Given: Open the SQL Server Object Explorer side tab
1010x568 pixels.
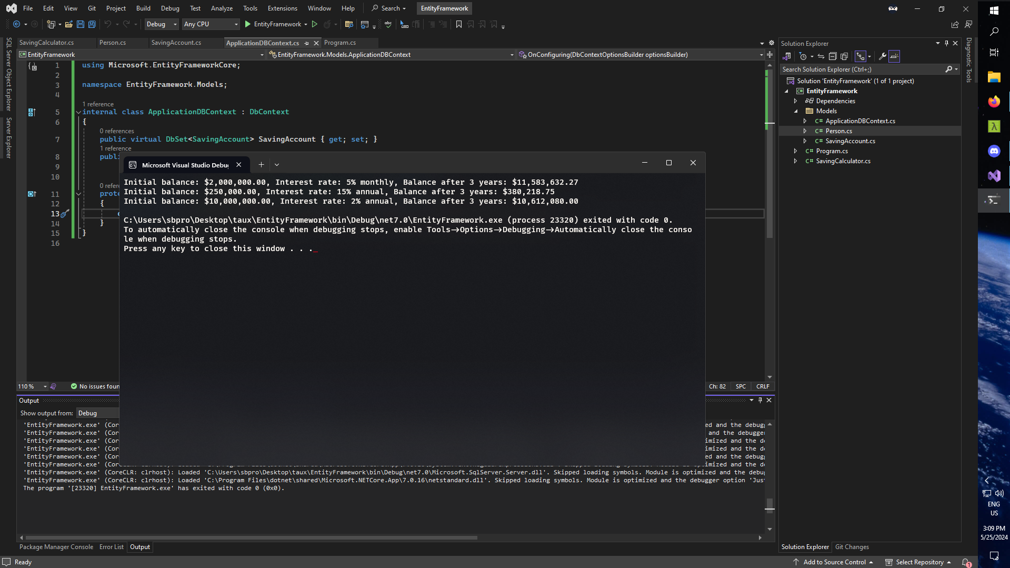Looking at the screenshot, I should [x=8, y=74].
